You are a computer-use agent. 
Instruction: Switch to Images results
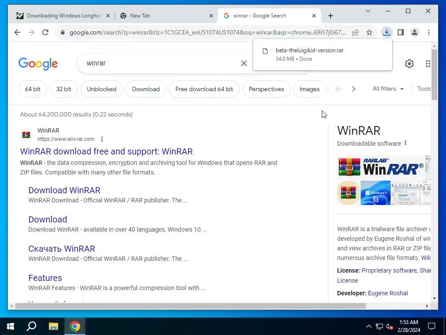(310, 89)
